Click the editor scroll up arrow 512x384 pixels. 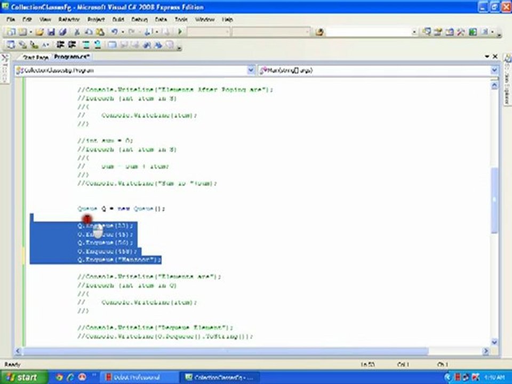pyautogui.click(x=494, y=85)
